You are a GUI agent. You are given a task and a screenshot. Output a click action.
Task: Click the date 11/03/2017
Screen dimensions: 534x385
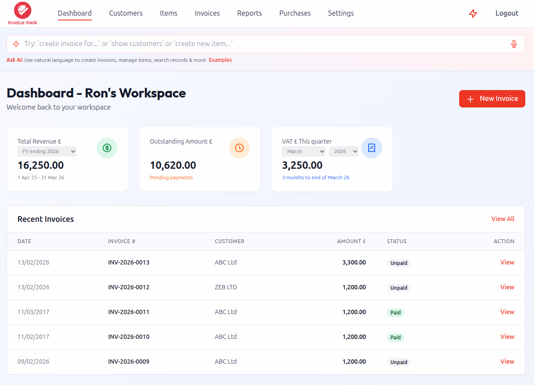point(34,312)
